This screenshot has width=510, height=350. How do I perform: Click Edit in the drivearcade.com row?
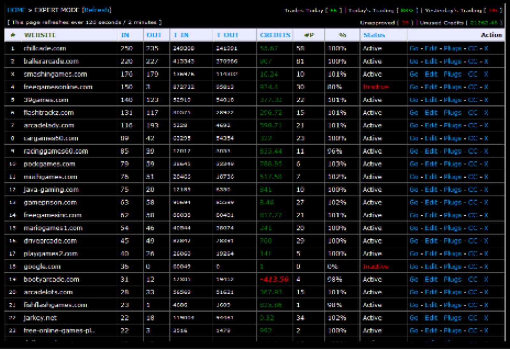(x=431, y=241)
